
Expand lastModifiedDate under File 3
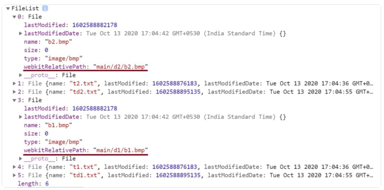point(20,117)
